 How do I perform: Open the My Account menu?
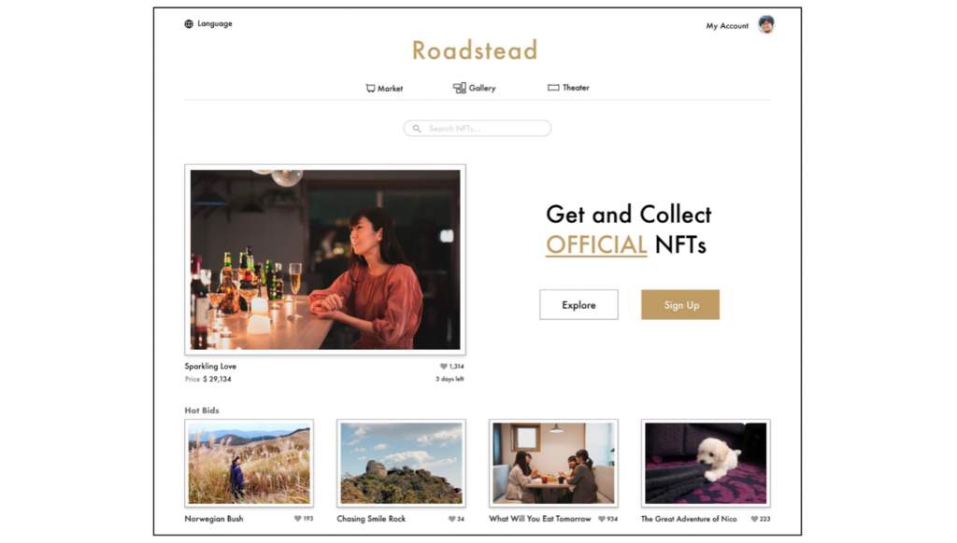tap(727, 25)
